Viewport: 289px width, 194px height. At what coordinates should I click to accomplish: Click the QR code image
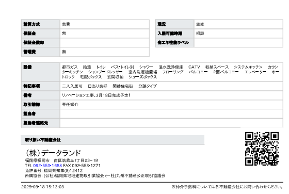pyautogui.click(x=262, y=149)
